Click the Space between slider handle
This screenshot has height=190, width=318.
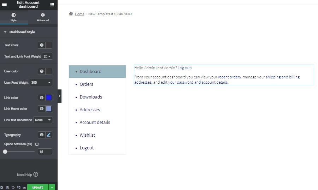click(5, 152)
